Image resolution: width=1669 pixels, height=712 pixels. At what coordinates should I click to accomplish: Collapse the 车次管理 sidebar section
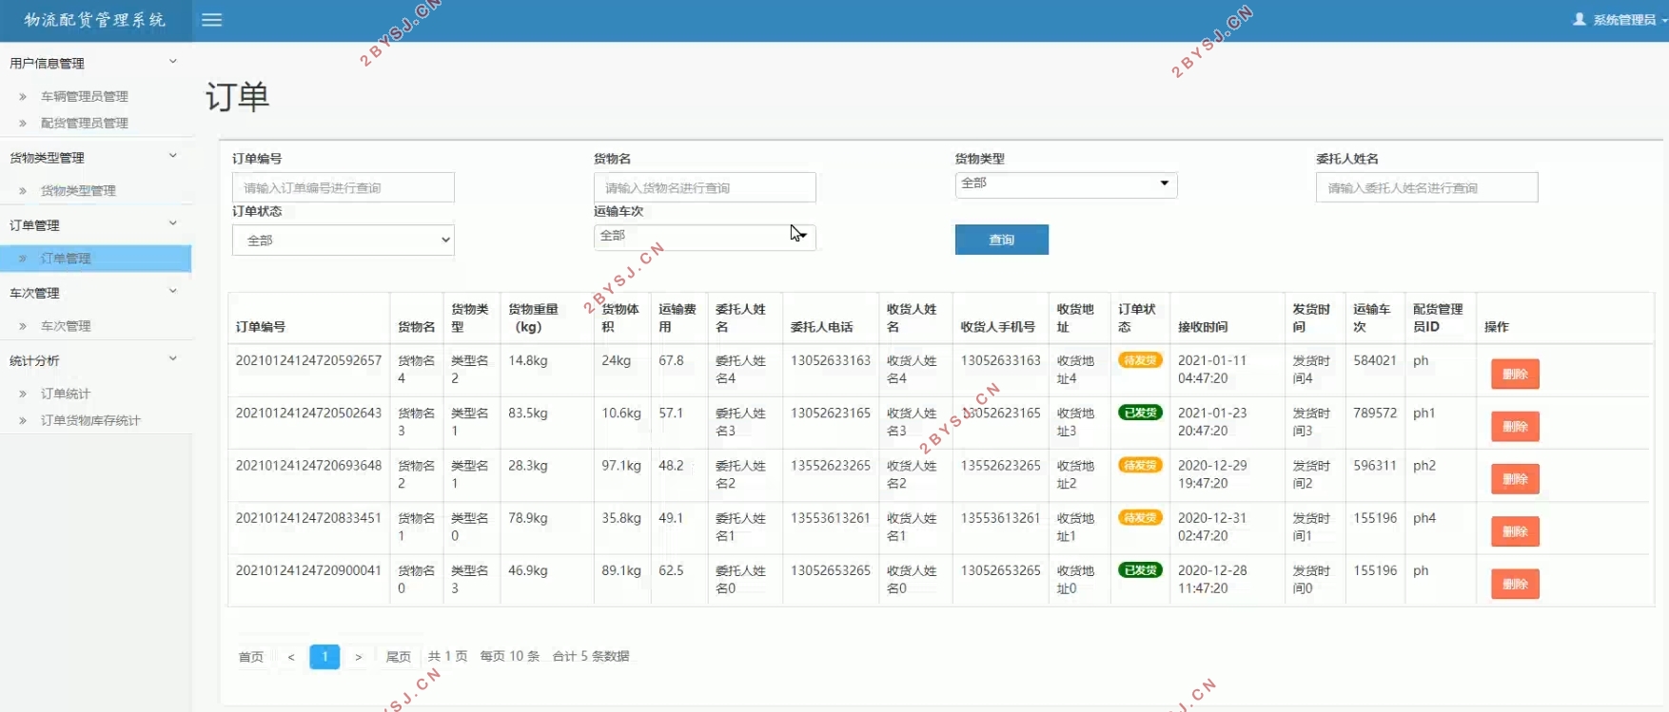pyautogui.click(x=95, y=292)
